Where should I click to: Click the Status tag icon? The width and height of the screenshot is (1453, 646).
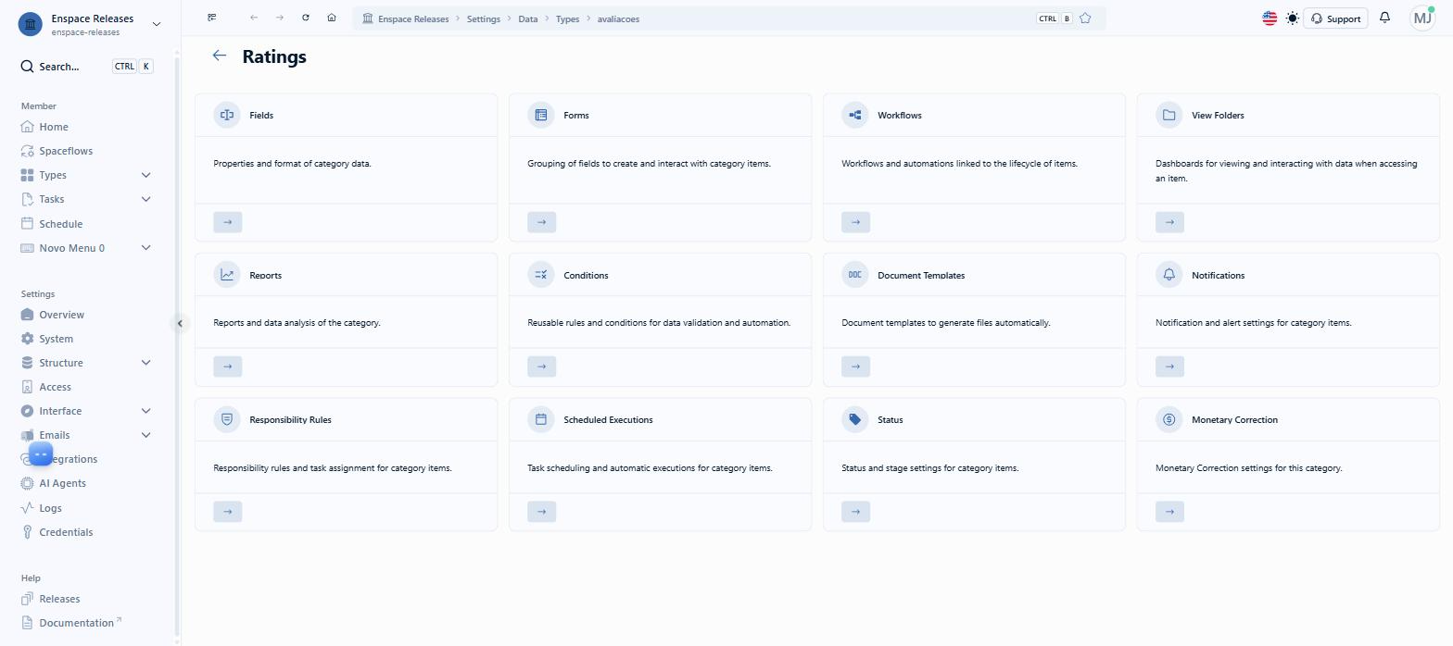tap(855, 419)
